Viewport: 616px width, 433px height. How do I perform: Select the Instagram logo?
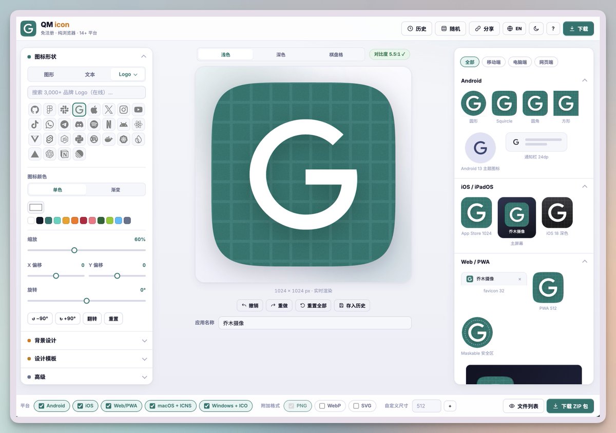[124, 109]
